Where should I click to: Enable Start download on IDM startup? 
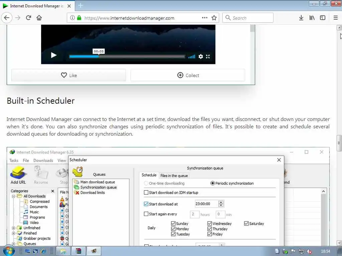146,192
